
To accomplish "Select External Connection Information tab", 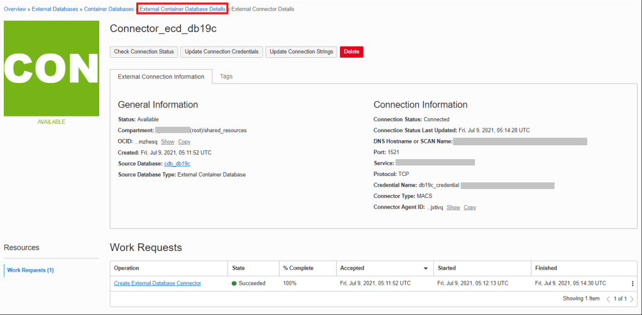I will click(161, 77).
